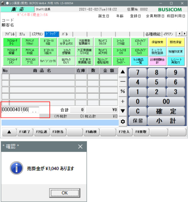Close the 確認 dialog with the X

80,147
